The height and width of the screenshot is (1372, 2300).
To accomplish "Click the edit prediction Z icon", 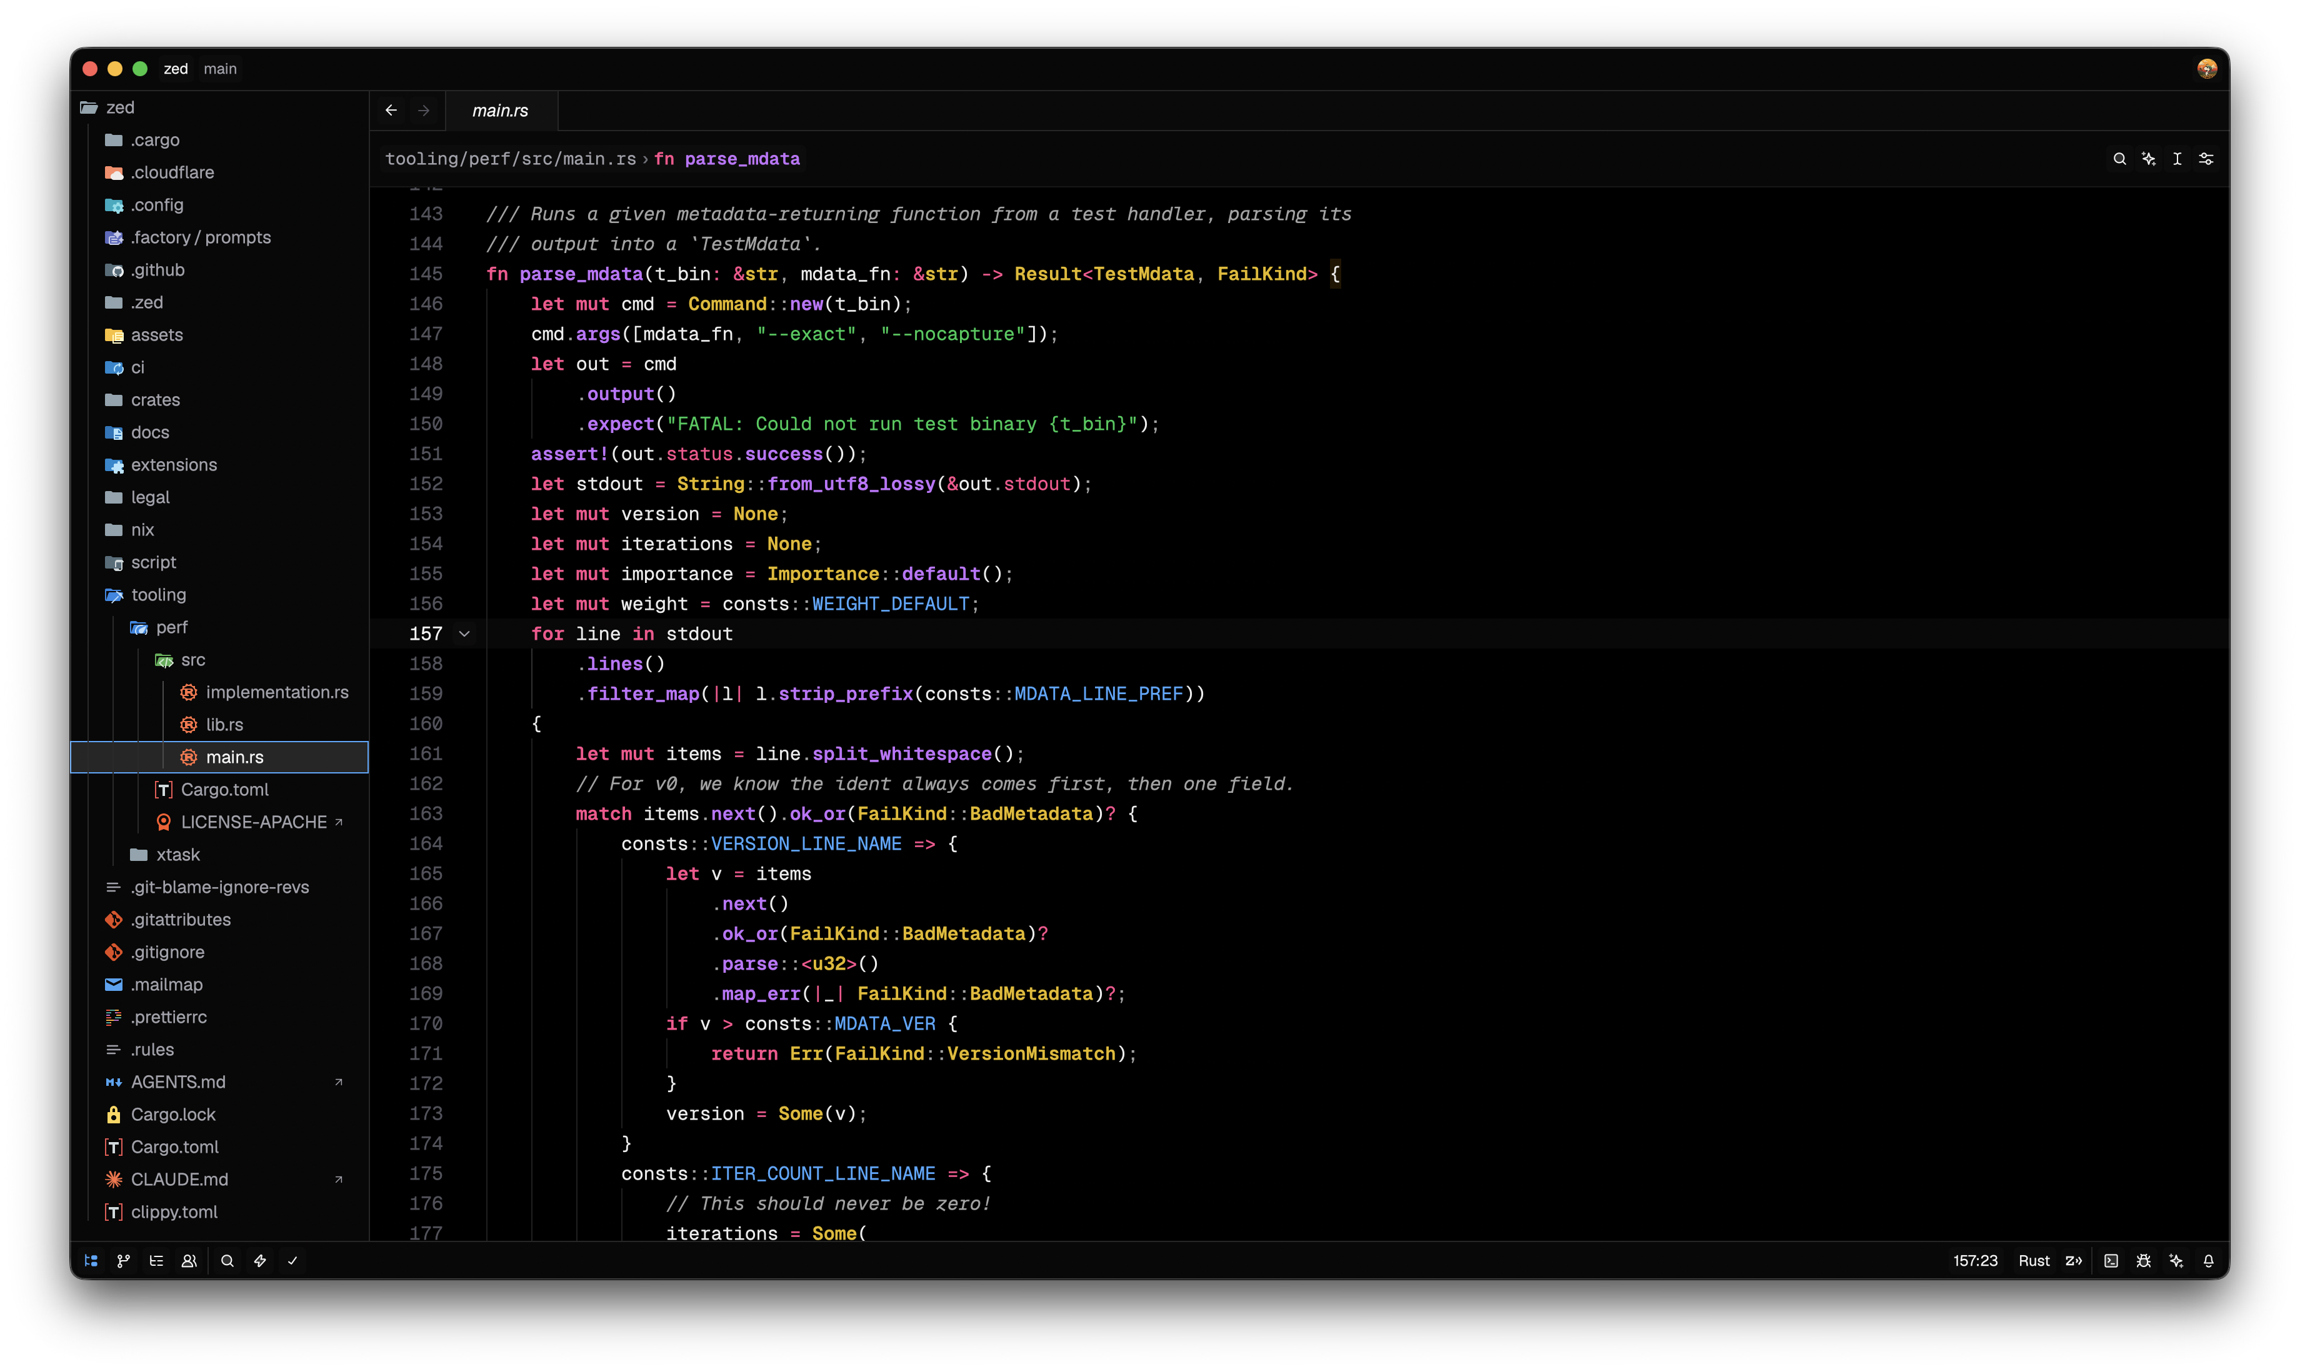I will point(2073,1260).
